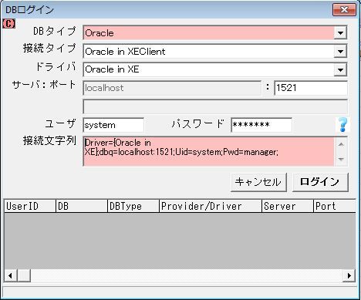Click the パスワード password field
Screen dimensions: 361x300
[261, 125]
